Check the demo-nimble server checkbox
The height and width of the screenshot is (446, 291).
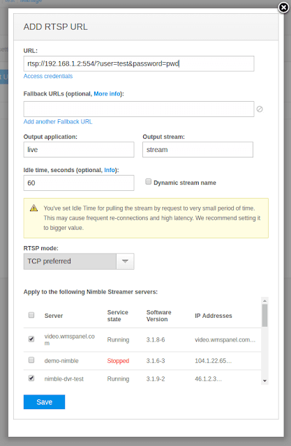tap(31, 360)
